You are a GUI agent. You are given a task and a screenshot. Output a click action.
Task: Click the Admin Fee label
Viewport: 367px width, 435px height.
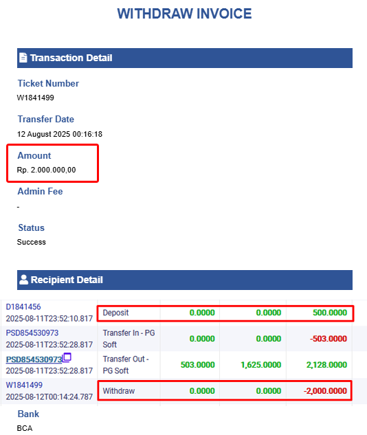pyautogui.click(x=41, y=192)
